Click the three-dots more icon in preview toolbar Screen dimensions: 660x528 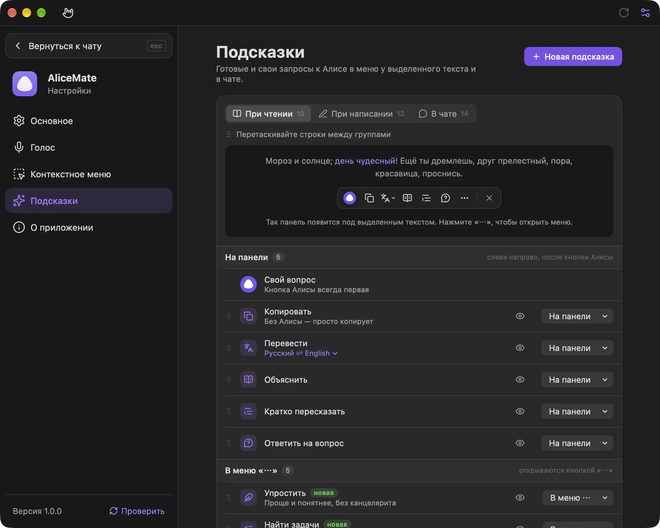tap(464, 198)
